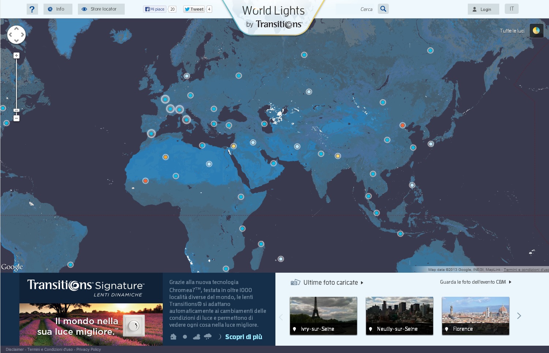Click the Transitions Signature banner logo
549x353 pixels.
(x=86, y=288)
